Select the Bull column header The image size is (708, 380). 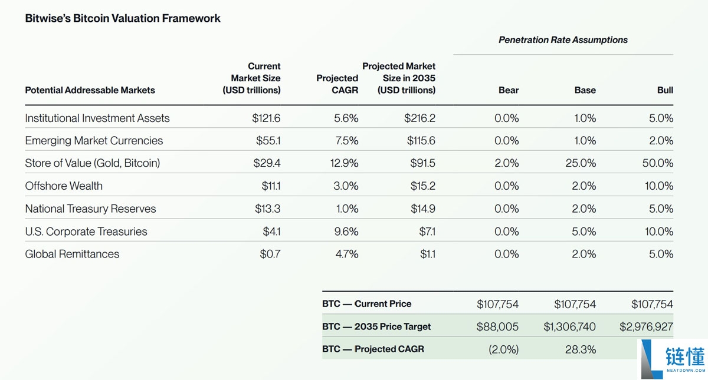coord(665,90)
